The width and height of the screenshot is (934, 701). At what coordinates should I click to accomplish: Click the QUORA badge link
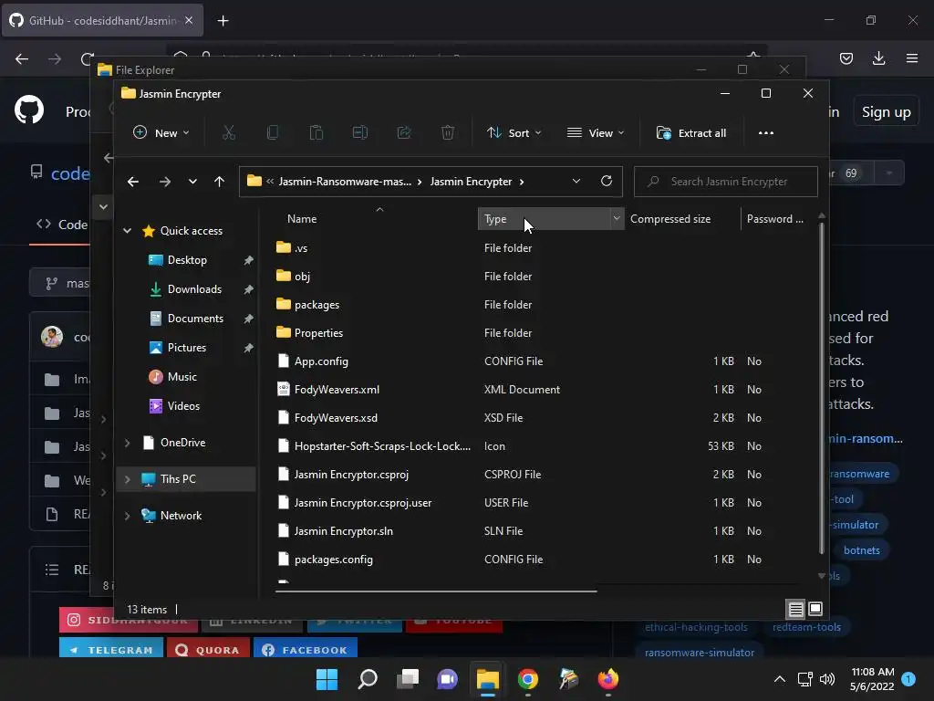point(208,650)
